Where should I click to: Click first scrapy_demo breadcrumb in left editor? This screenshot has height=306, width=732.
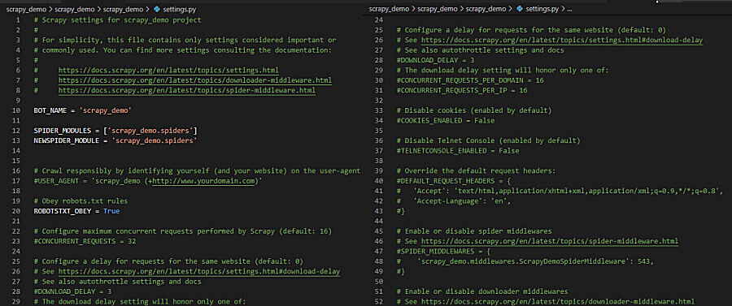point(27,9)
